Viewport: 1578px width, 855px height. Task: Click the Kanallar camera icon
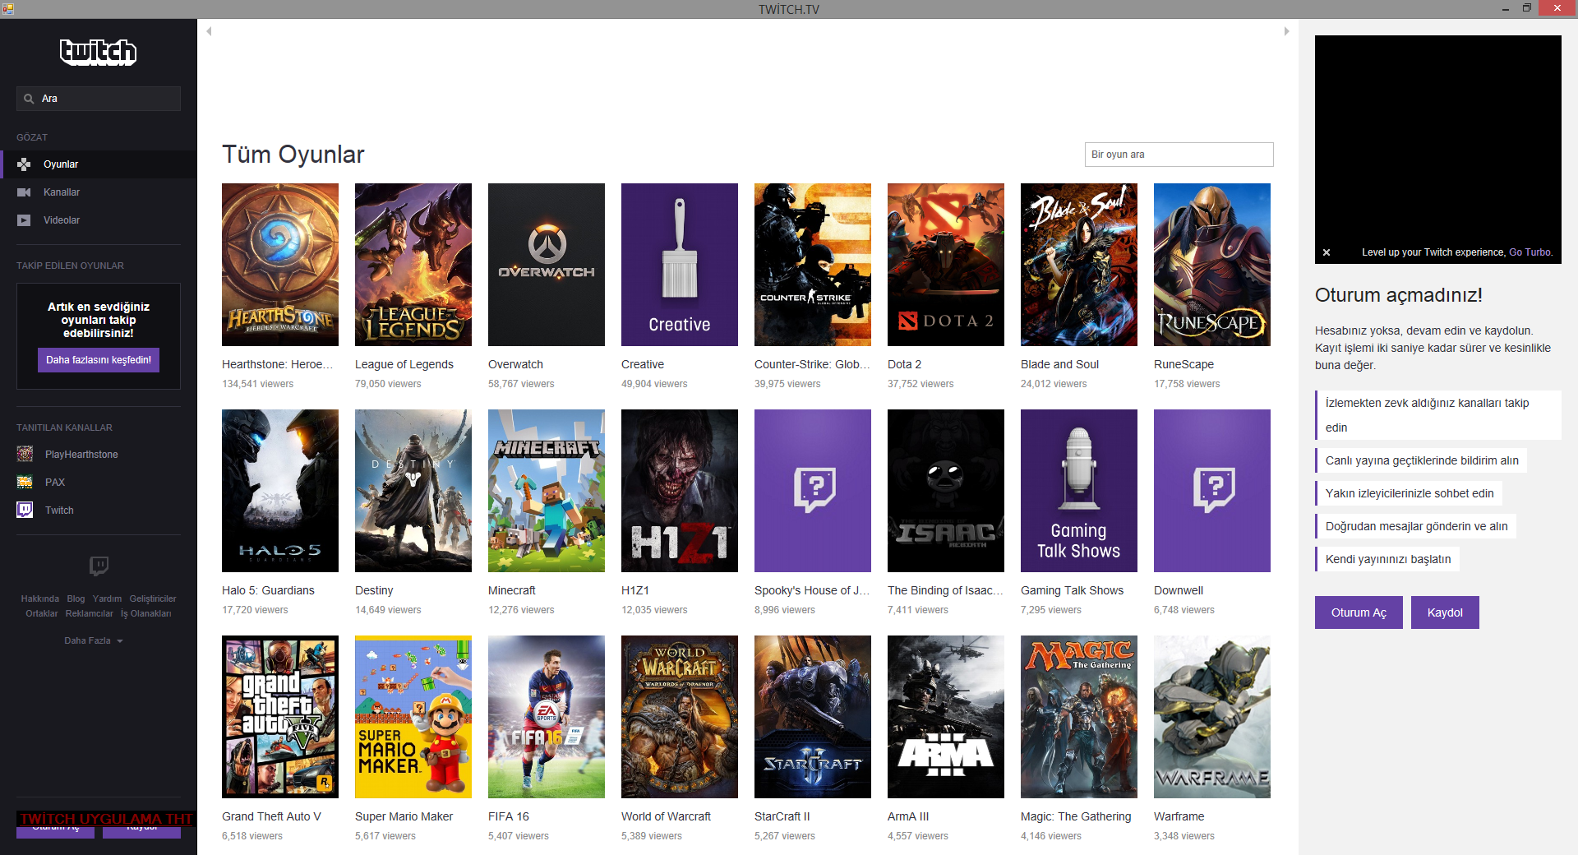point(24,192)
